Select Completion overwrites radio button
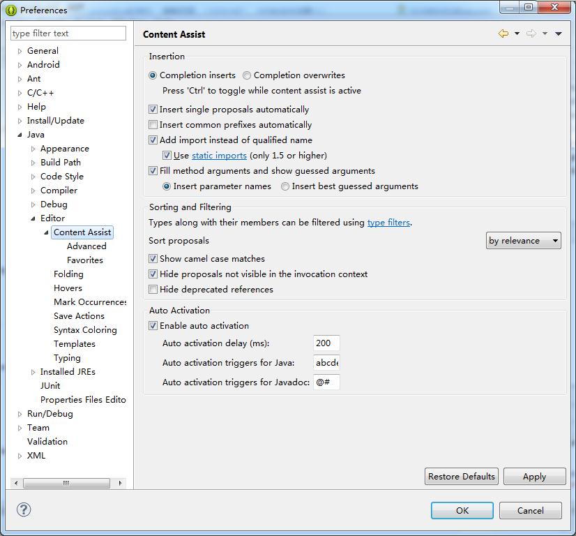576x536 pixels. click(x=247, y=75)
